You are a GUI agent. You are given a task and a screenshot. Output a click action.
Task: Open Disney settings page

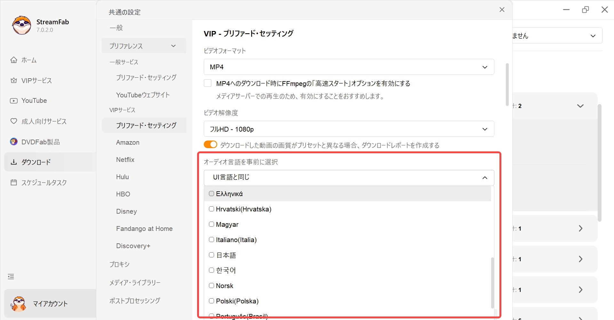coord(126,211)
